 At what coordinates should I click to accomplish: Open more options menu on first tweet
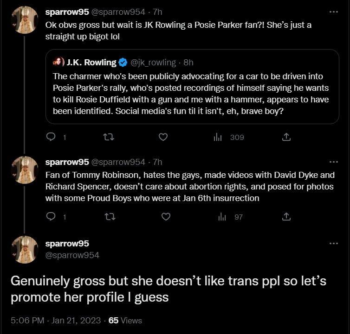tap(334, 12)
